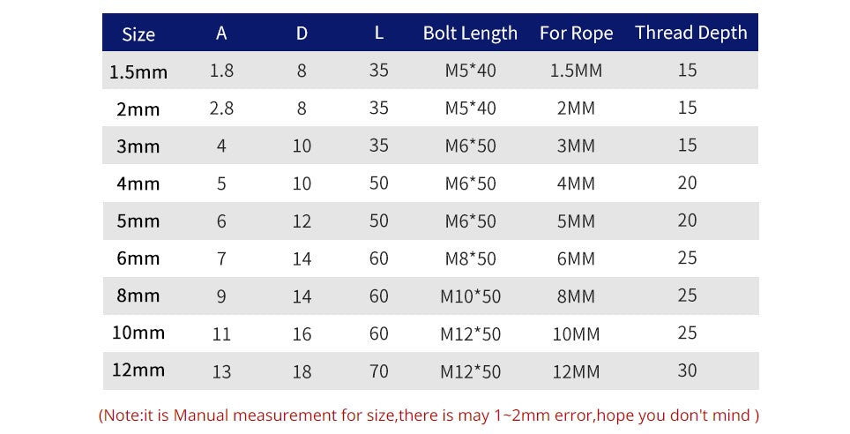The image size is (850, 434).
Task: Click the For Rope column header
Action: pyautogui.click(x=577, y=34)
